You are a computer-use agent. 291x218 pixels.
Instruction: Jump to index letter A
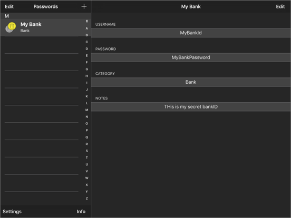click(x=86, y=28)
